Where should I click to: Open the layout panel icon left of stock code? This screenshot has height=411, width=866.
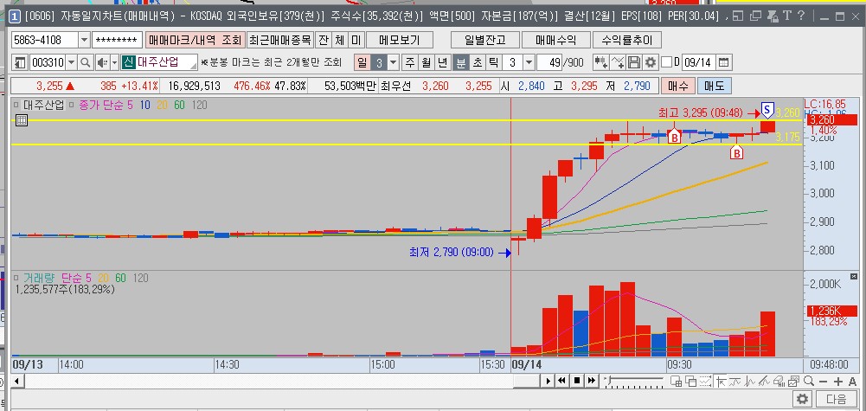[20, 62]
